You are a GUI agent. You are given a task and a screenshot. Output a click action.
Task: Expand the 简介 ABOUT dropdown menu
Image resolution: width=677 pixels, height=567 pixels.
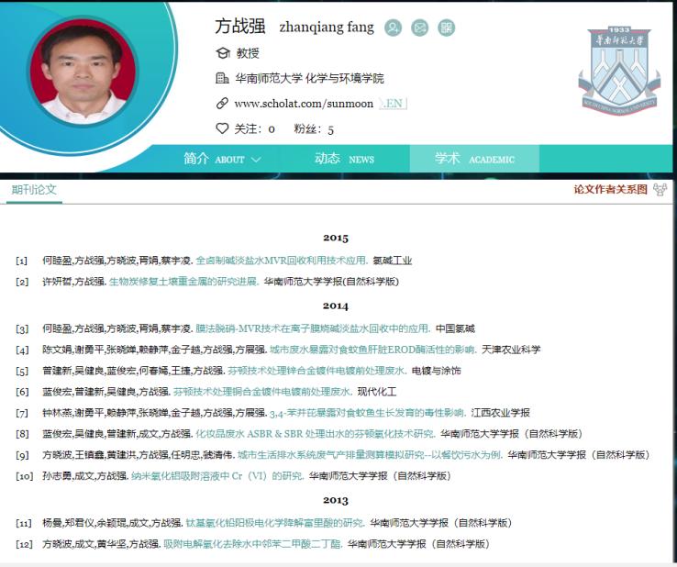(x=222, y=159)
